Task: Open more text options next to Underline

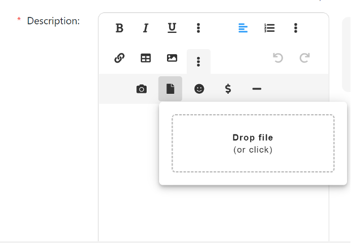Action: 198,28
